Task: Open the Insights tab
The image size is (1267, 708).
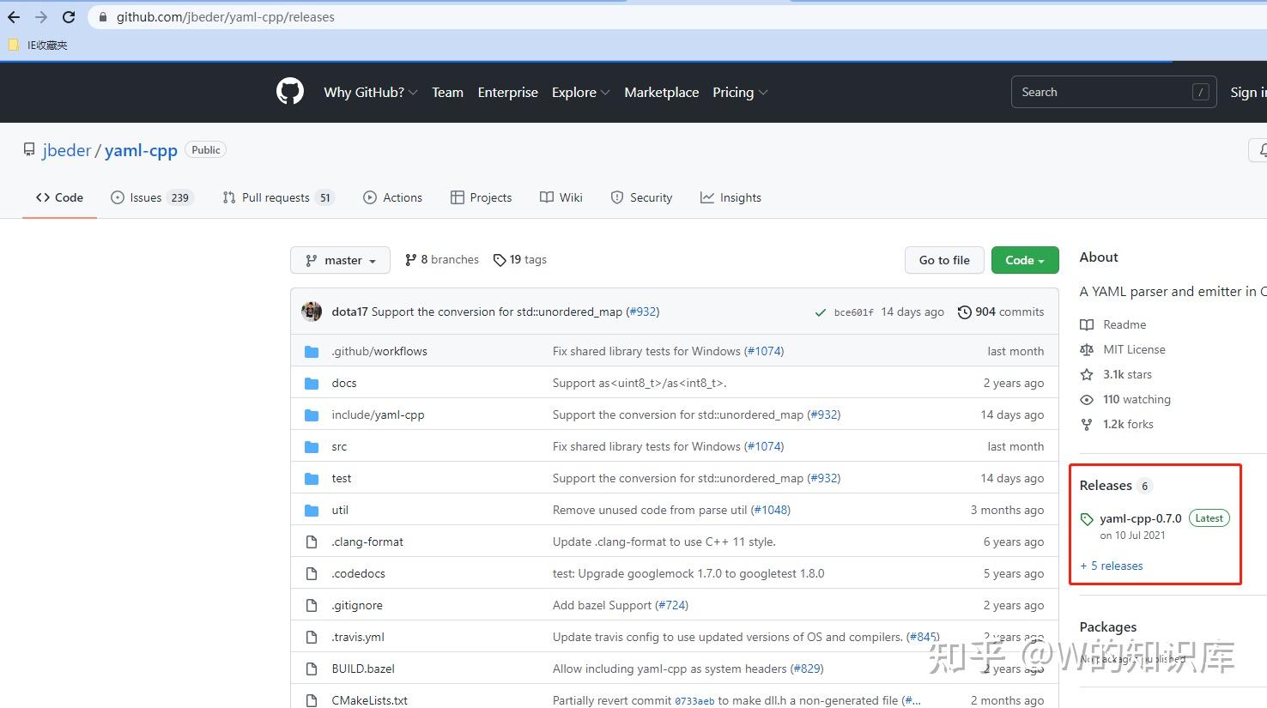Action: coord(730,197)
